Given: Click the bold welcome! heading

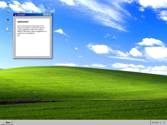Looking at the screenshot, I should 23,22.
